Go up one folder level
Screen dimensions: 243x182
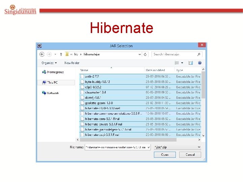[x=61, y=54]
